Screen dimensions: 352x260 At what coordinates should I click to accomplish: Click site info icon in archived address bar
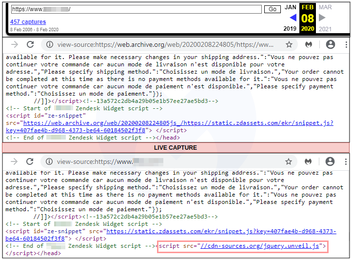point(49,45)
